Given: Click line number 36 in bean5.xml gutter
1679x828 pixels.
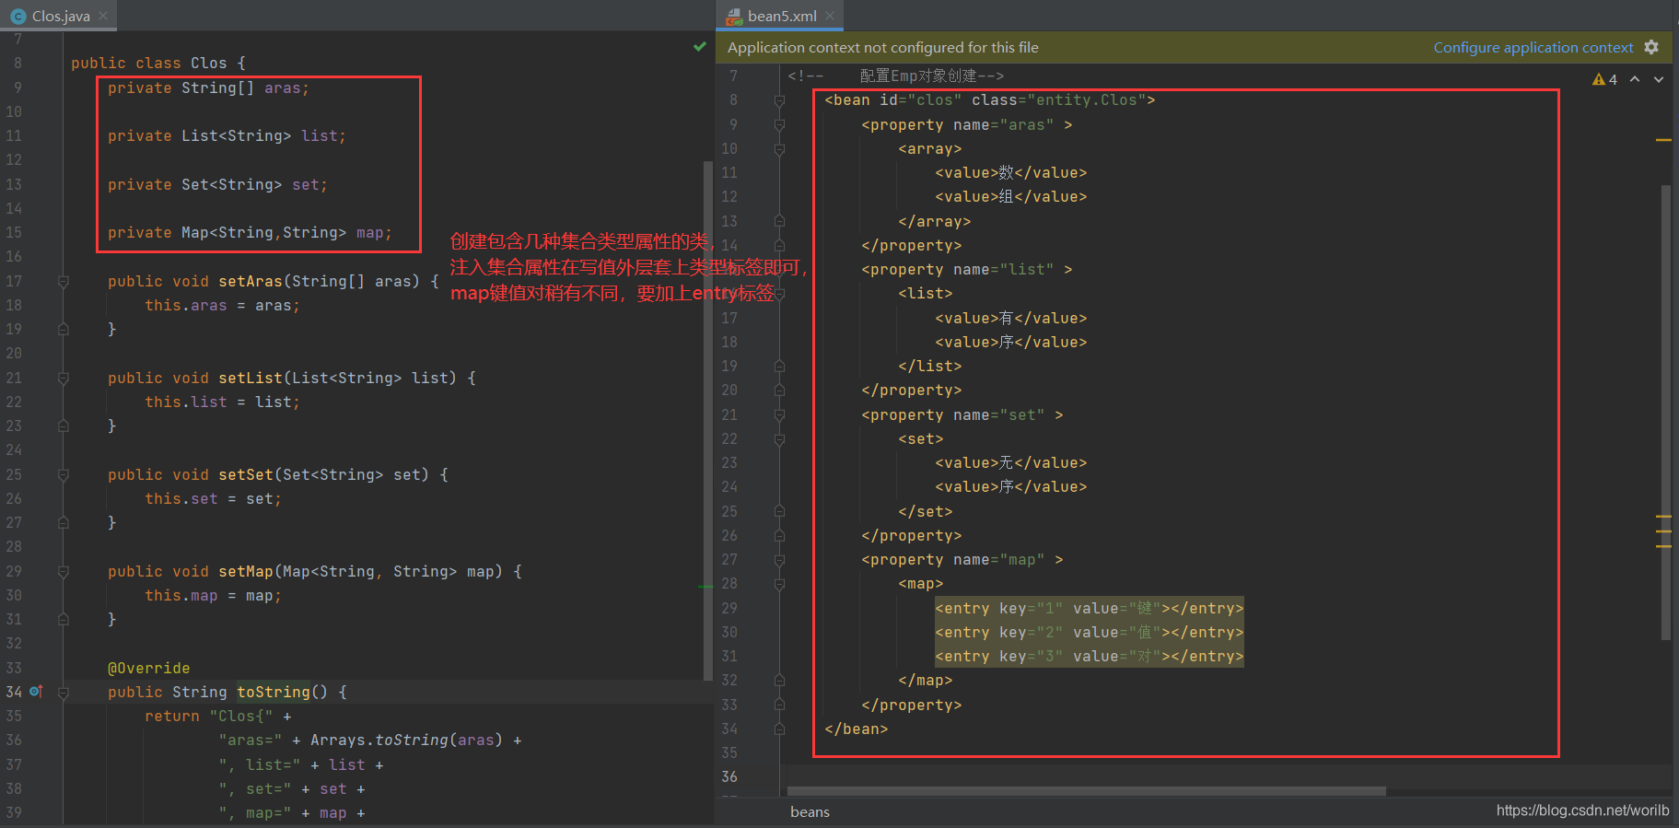Looking at the screenshot, I should (729, 776).
